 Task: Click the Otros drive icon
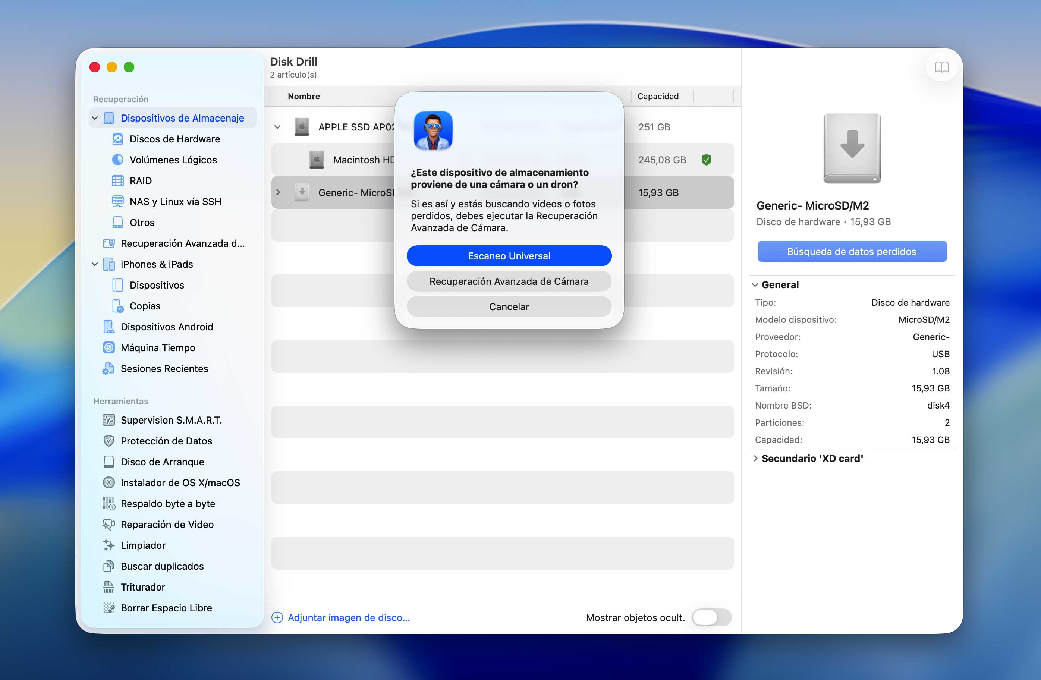118,223
